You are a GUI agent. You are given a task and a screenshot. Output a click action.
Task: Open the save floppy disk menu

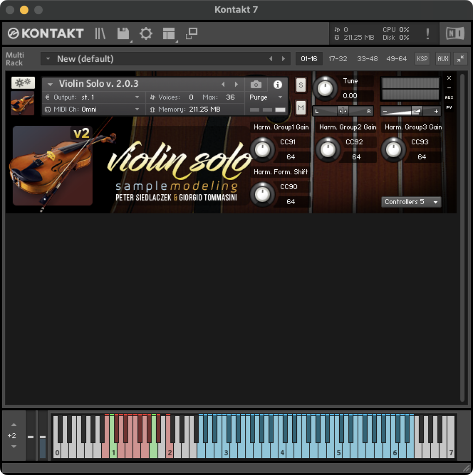124,33
